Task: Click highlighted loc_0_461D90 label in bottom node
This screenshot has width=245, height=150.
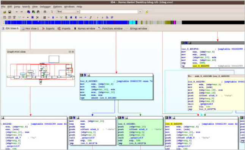Action: tap(174, 124)
